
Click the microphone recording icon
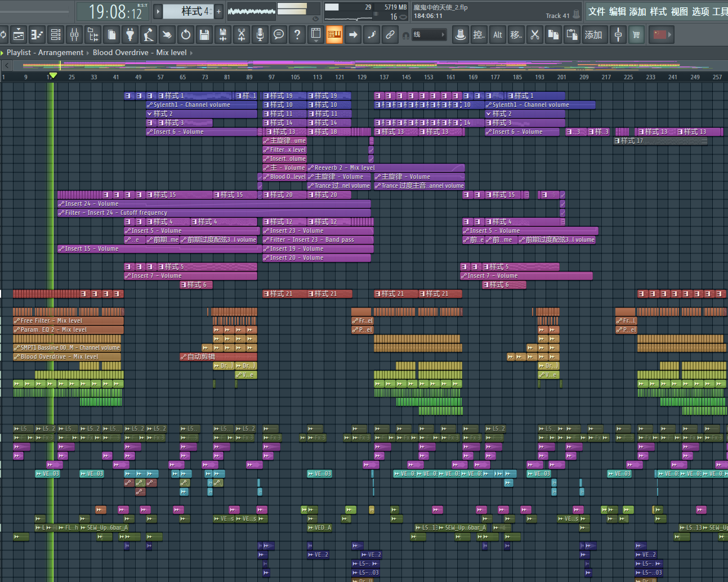[x=260, y=35]
